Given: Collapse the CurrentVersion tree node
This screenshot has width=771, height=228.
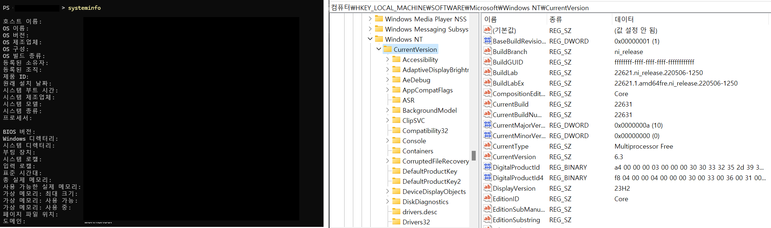Looking at the screenshot, I should (379, 49).
